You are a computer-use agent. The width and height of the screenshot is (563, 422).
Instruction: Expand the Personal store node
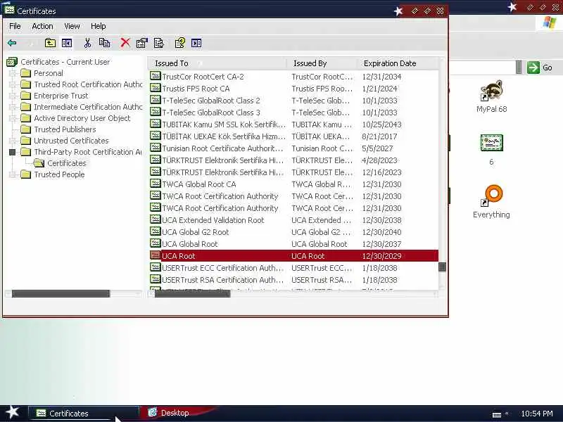(x=13, y=73)
